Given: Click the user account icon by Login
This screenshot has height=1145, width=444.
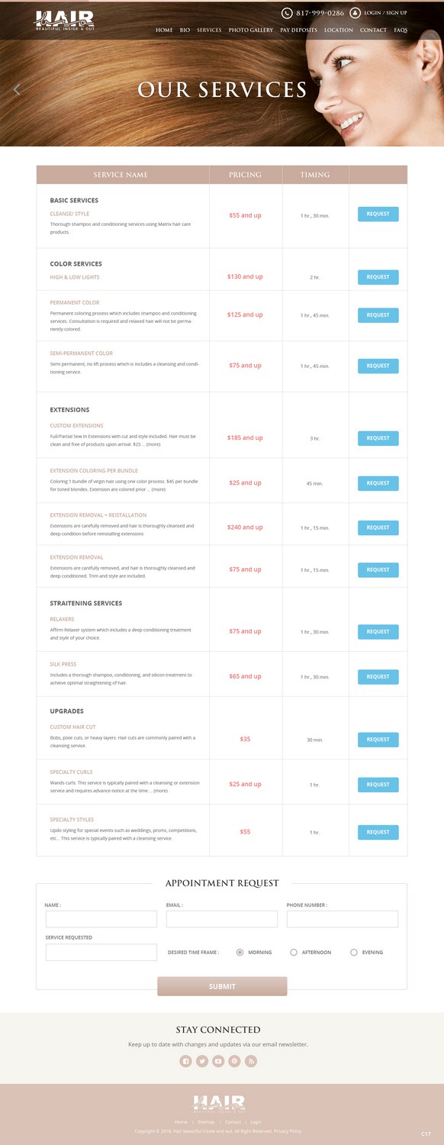Looking at the screenshot, I should pos(355,13).
